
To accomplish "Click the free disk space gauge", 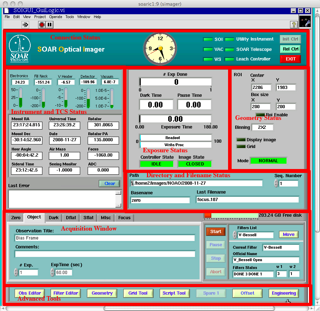I will click(x=231, y=216).
